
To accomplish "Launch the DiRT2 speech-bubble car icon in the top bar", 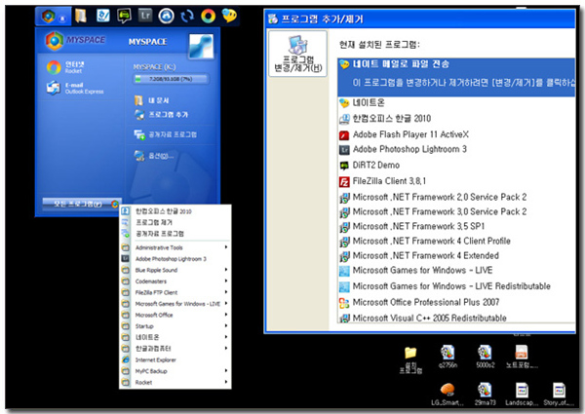I will [x=124, y=16].
